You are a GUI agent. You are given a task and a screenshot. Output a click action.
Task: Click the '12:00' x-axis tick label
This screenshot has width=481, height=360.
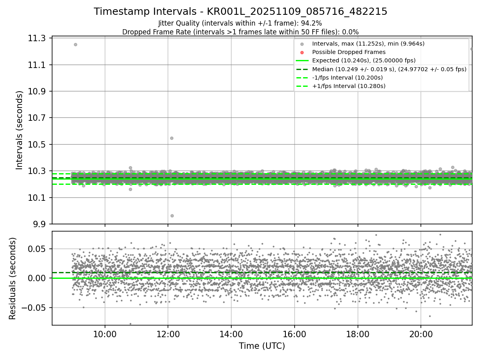(168, 334)
